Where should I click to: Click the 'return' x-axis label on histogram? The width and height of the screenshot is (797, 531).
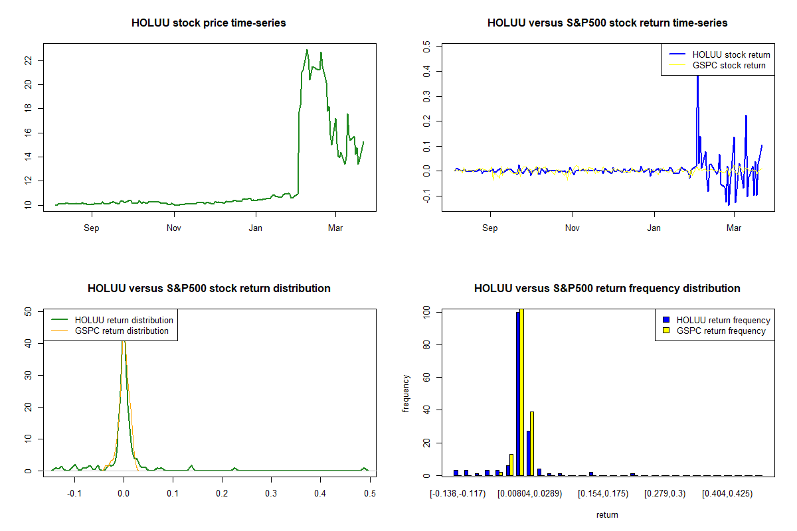[x=607, y=514]
